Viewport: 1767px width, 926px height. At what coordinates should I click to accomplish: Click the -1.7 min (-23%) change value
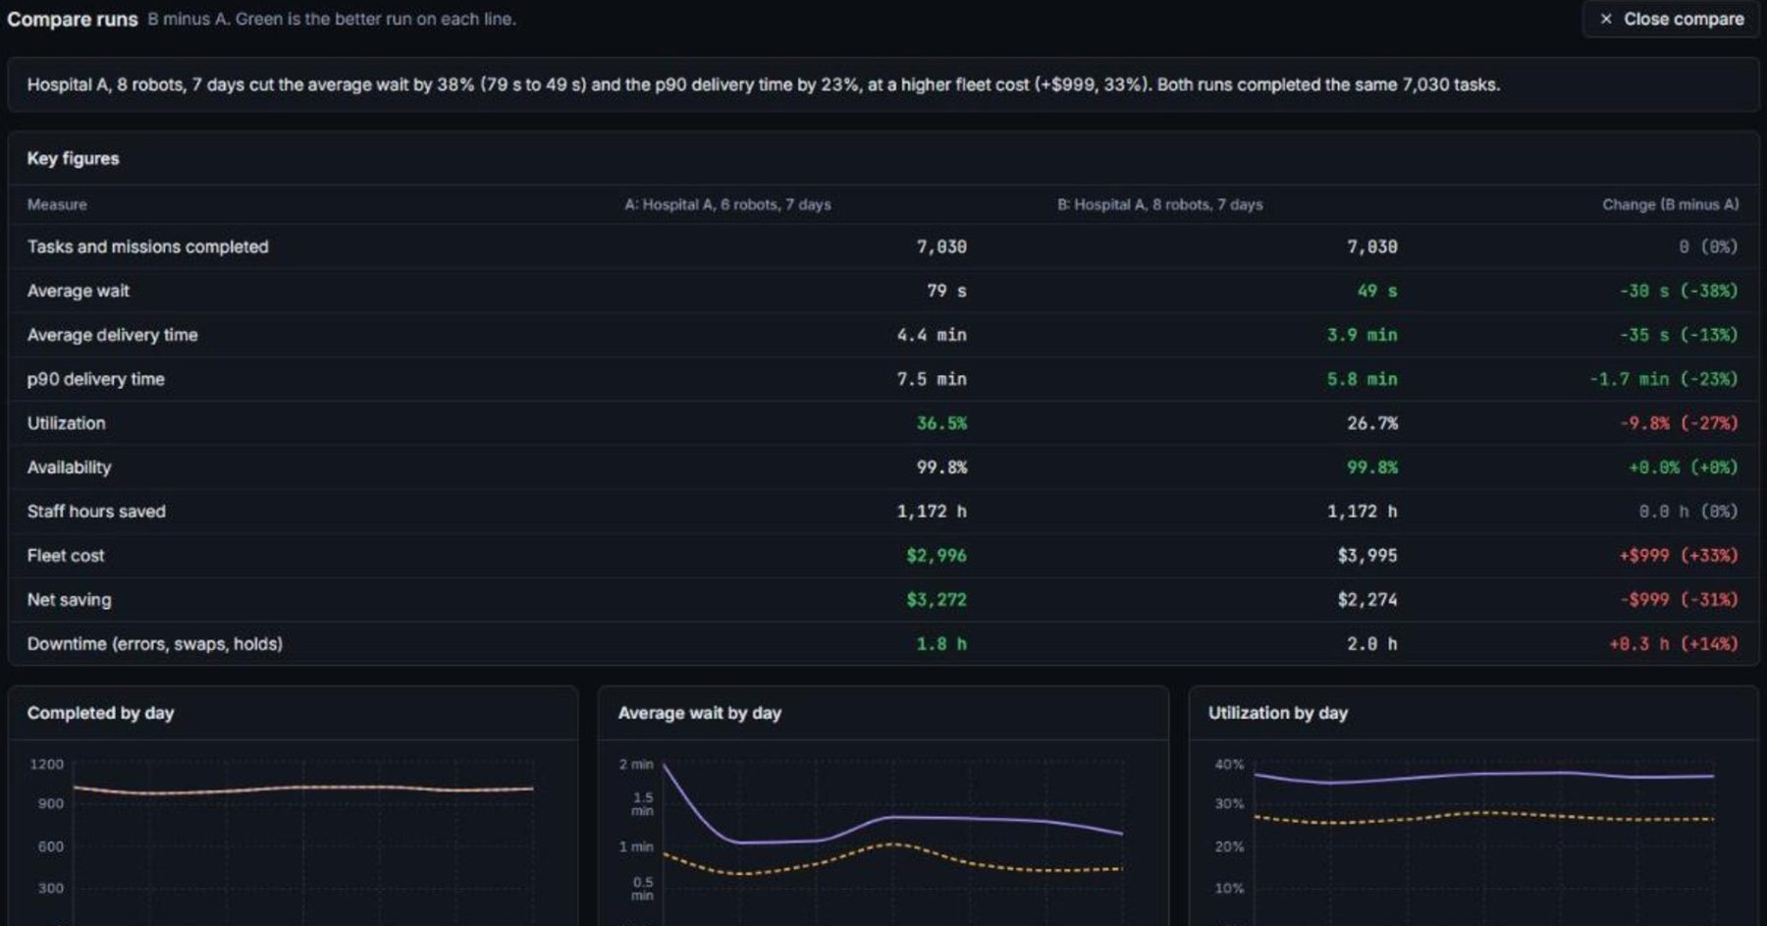[x=1663, y=379]
